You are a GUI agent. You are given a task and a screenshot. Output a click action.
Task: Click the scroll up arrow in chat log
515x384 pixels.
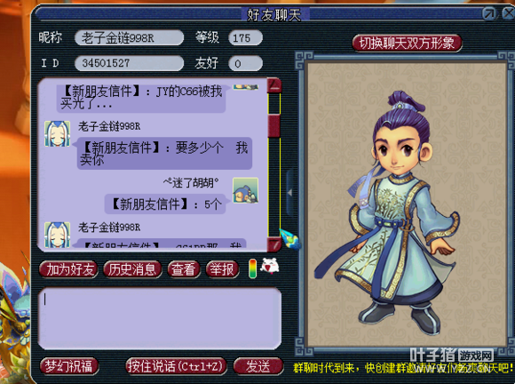point(274,86)
